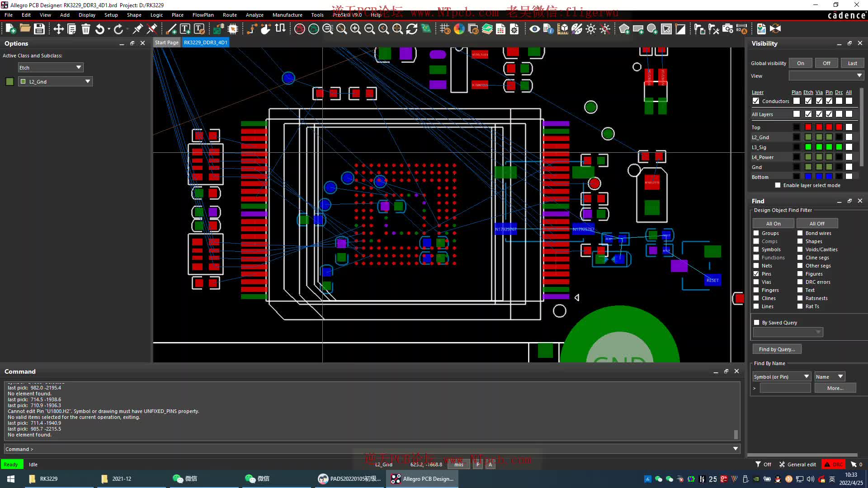Open the File menu
The width and height of the screenshot is (868, 488).
9,15
